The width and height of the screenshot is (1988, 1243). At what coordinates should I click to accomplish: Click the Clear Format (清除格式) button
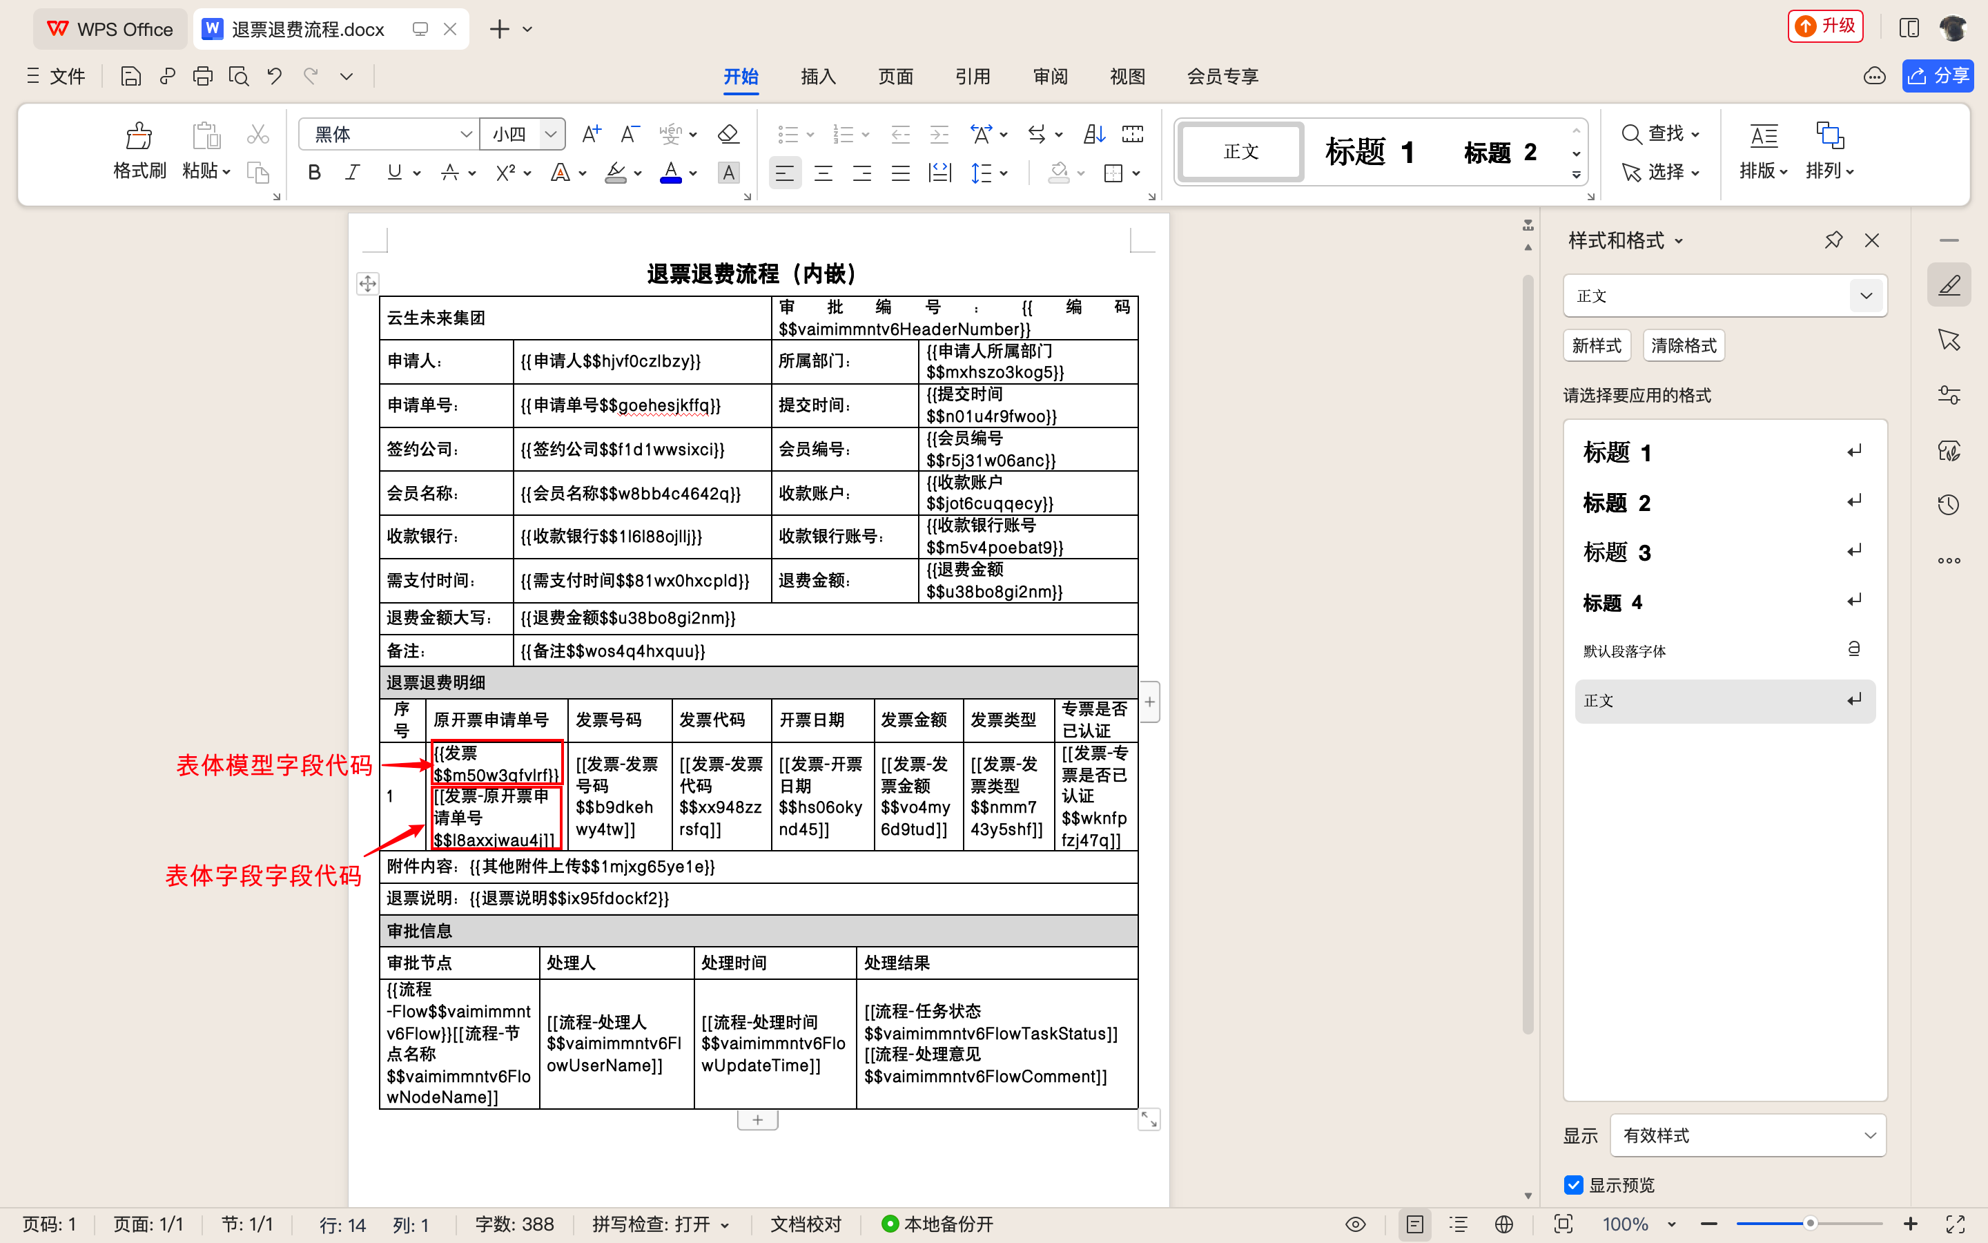pyautogui.click(x=1683, y=345)
